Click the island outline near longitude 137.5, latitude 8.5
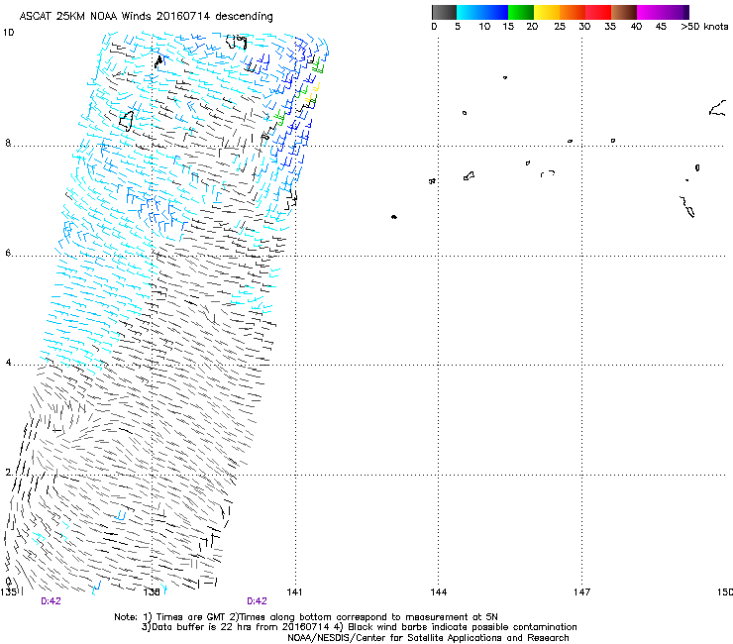 (x=126, y=121)
